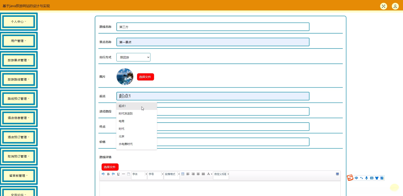The image size is (403, 196).
Task: Click the Sogou voice input microphone
Action: [x=367, y=178]
